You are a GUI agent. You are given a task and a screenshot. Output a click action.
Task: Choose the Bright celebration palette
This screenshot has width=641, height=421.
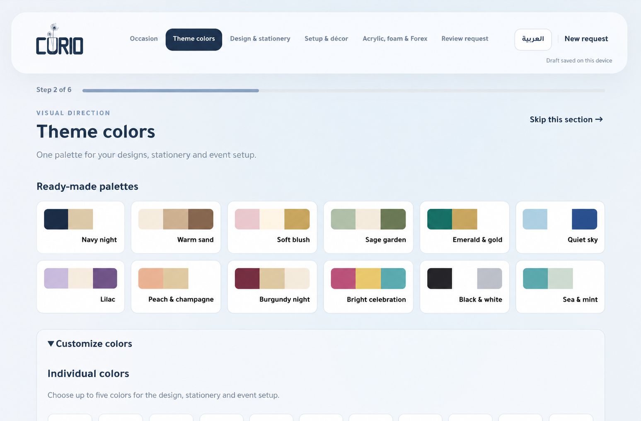368,287
